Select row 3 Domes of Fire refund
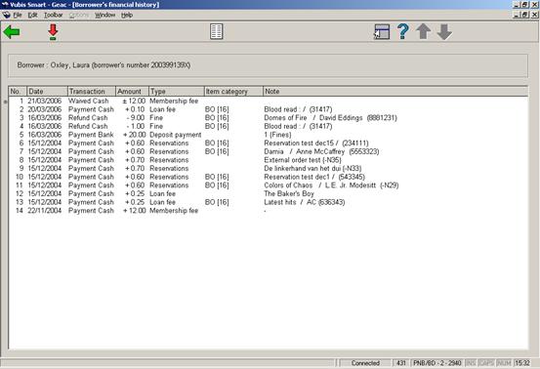540x369 pixels. (268, 118)
